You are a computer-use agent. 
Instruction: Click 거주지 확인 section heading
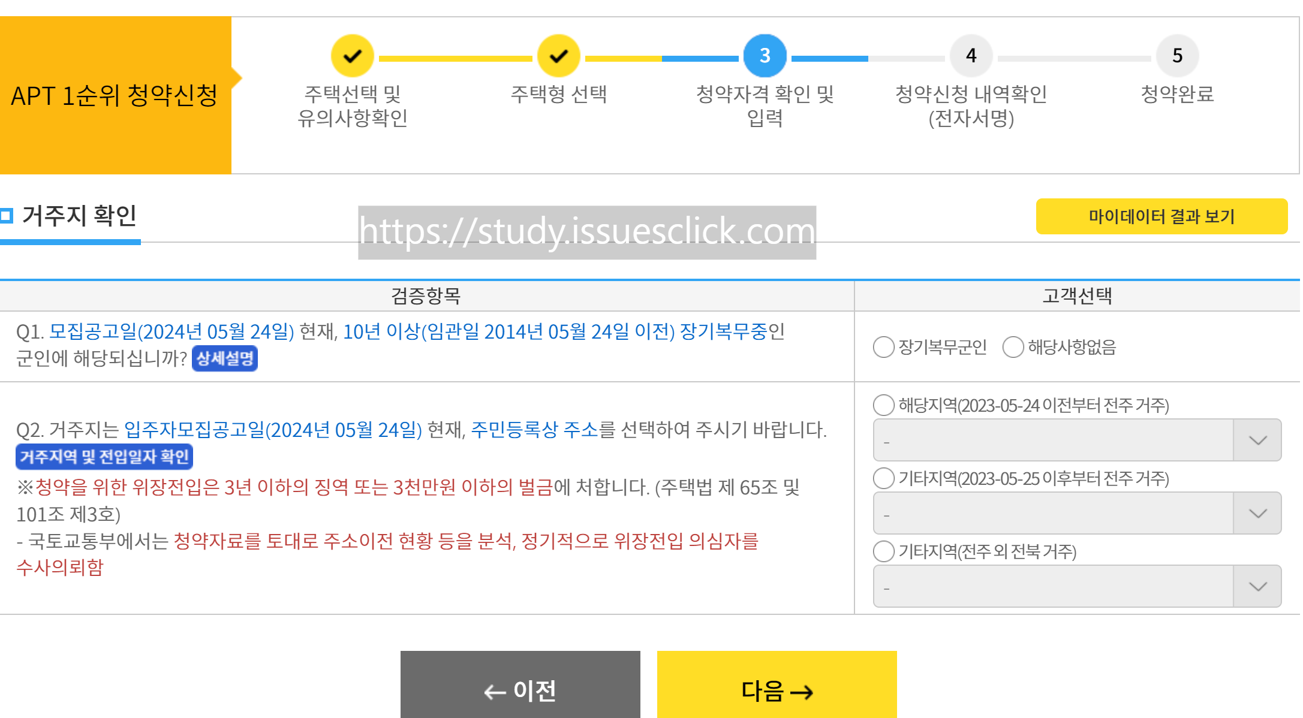coord(80,216)
